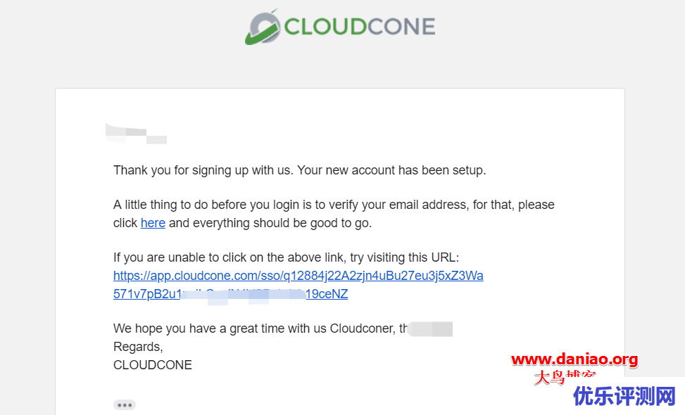Click the app.cloudcone.com verification URL
The width and height of the screenshot is (685, 415).
click(298, 275)
